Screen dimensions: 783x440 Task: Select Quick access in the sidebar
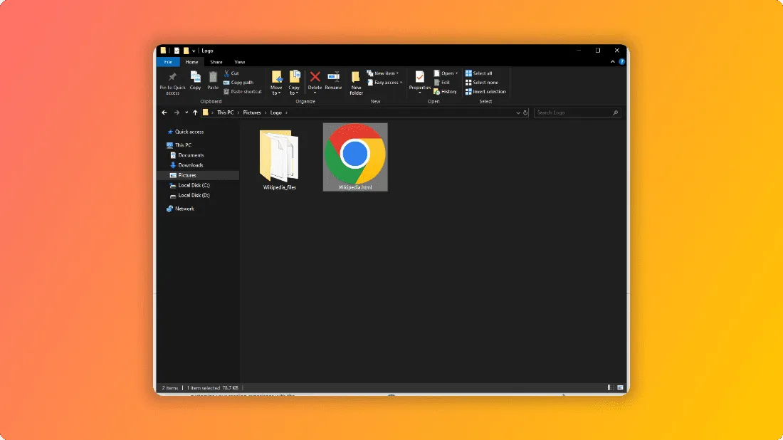[185, 132]
